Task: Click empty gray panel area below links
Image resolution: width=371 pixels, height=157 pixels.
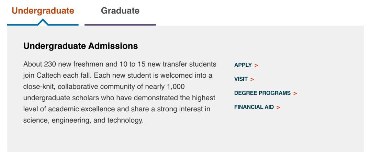Action: click(292, 134)
